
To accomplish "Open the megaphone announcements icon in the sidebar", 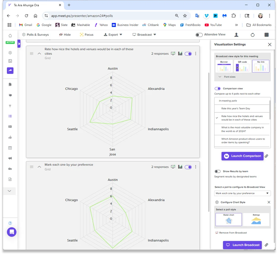I will coord(10,158).
